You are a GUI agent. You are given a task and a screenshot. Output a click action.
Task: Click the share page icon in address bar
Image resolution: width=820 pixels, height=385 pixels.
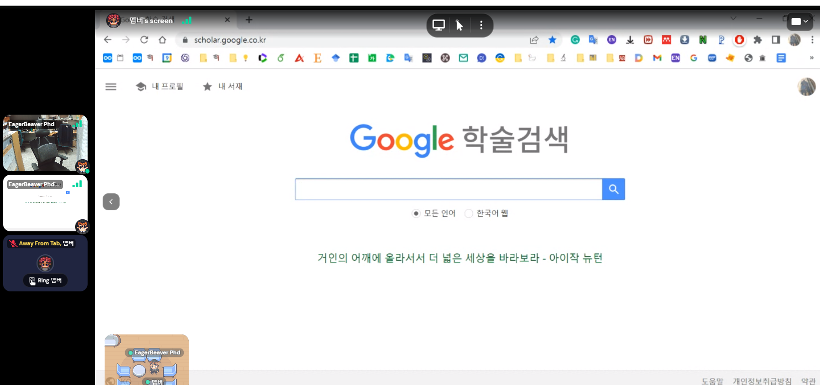(x=534, y=40)
